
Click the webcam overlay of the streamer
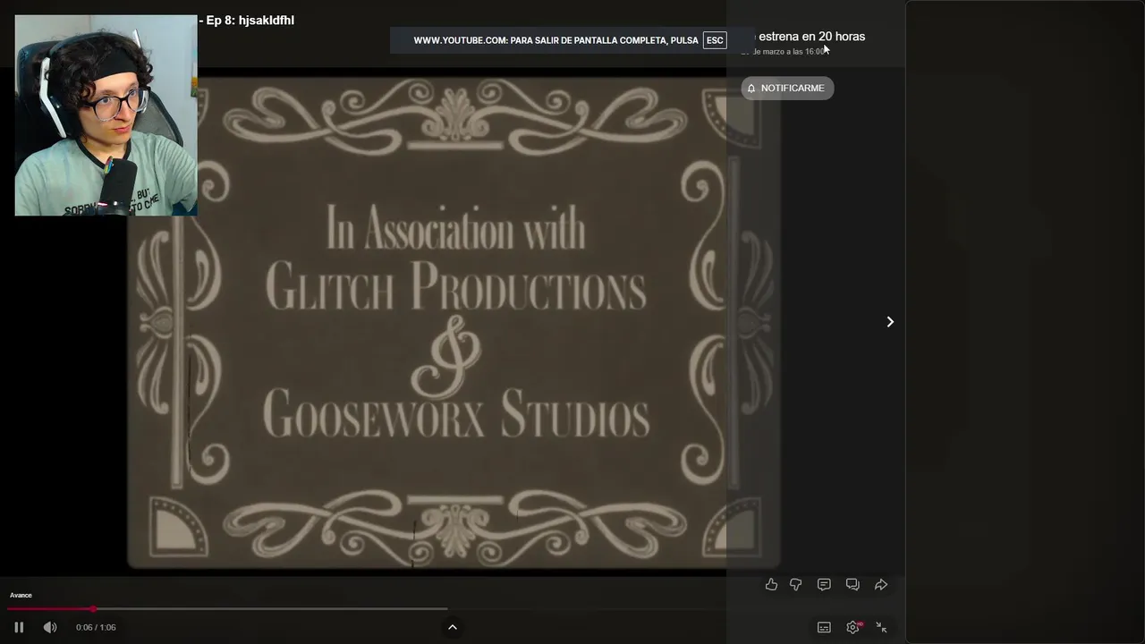tap(106, 115)
